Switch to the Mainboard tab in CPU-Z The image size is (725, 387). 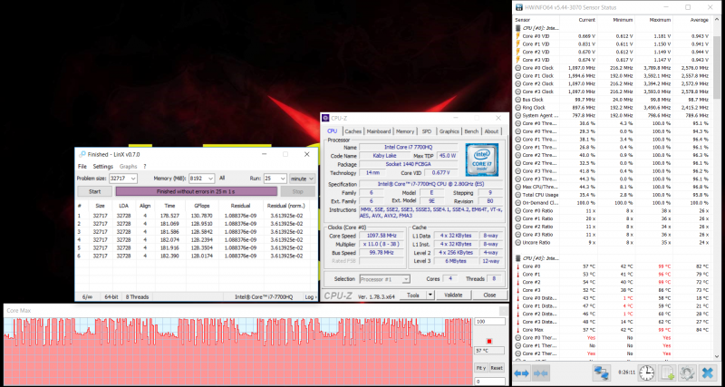379,131
